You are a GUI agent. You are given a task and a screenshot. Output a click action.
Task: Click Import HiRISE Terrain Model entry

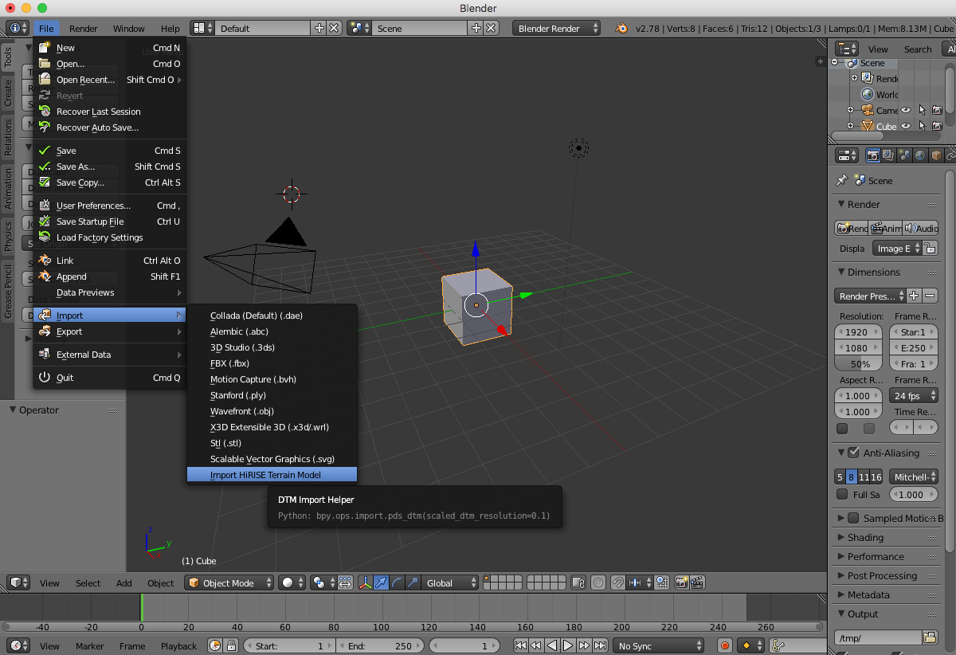point(272,475)
